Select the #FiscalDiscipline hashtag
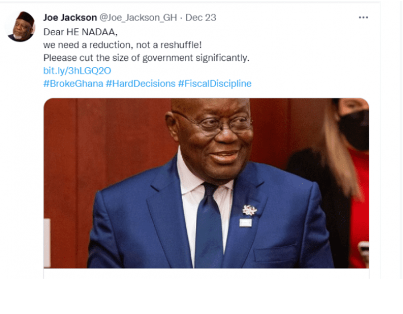Screen dimensions: 403x314 point(215,84)
